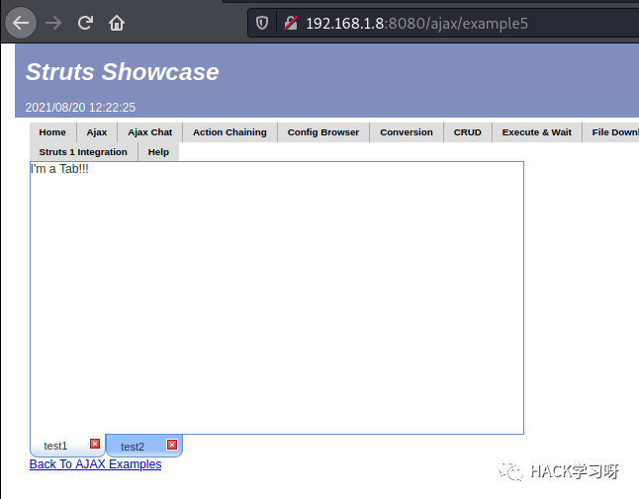Image resolution: width=639 pixels, height=499 pixels.
Task: Reload the page with refresh icon
Action: pyautogui.click(x=85, y=23)
